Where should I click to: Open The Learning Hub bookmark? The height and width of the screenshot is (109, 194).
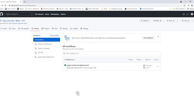[x=131, y=9]
